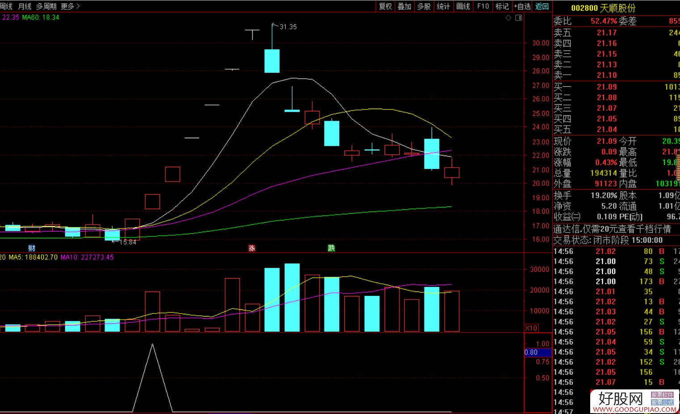Click the diamond icon above the price axis

click(508, 18)
